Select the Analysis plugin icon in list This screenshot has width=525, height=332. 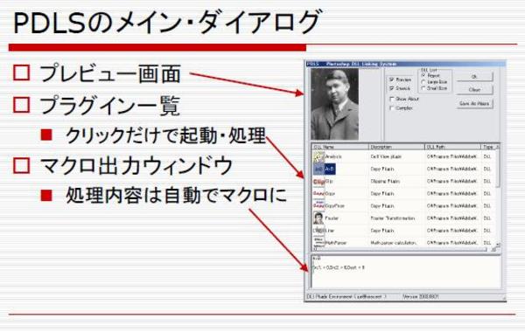318,156
